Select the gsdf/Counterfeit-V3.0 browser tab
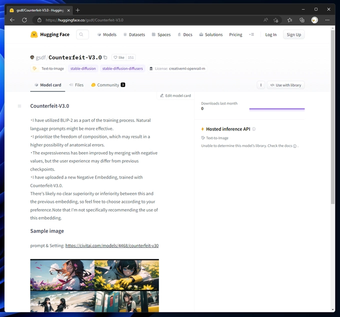The height and width of the screenshot is (317, 340). click(x=39, y=10)
